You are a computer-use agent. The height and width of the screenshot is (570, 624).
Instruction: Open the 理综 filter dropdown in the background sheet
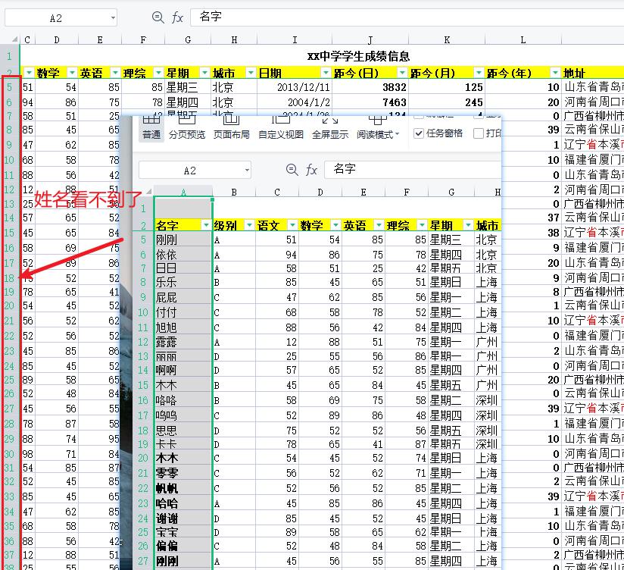coord(159,73)
